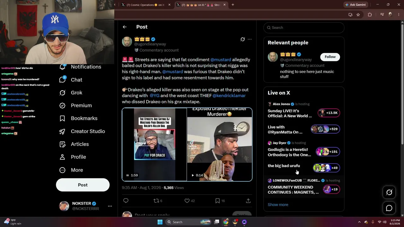This screenshot has width=404, height=227.
Task: Open the Windows Start menu
Action: click(x=160, y=222)
